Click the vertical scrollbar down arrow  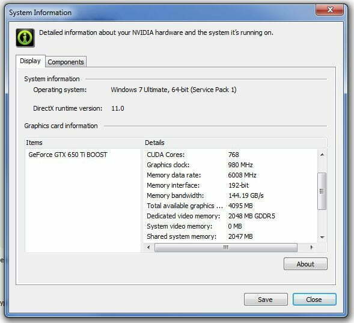(x=322, y=237)
